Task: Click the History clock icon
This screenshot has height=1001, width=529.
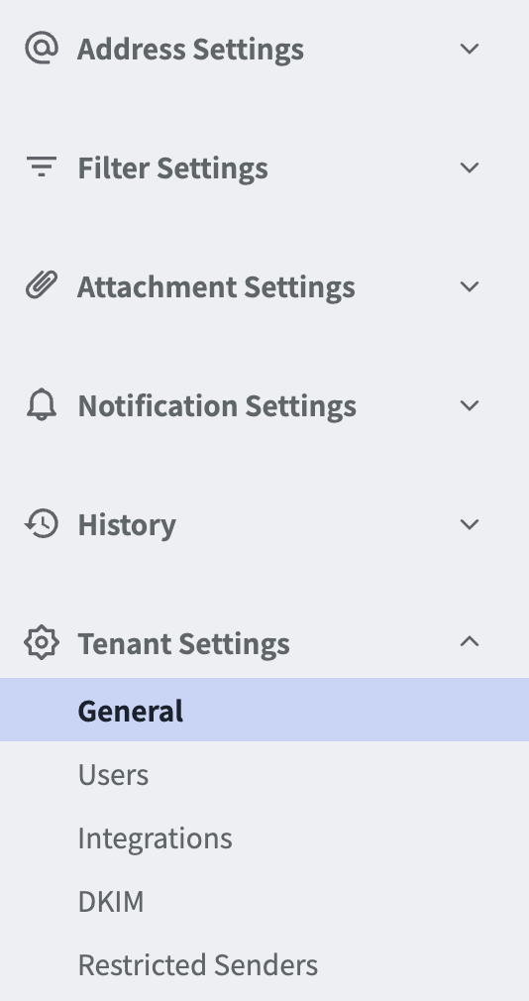Action: coord(42,524)
